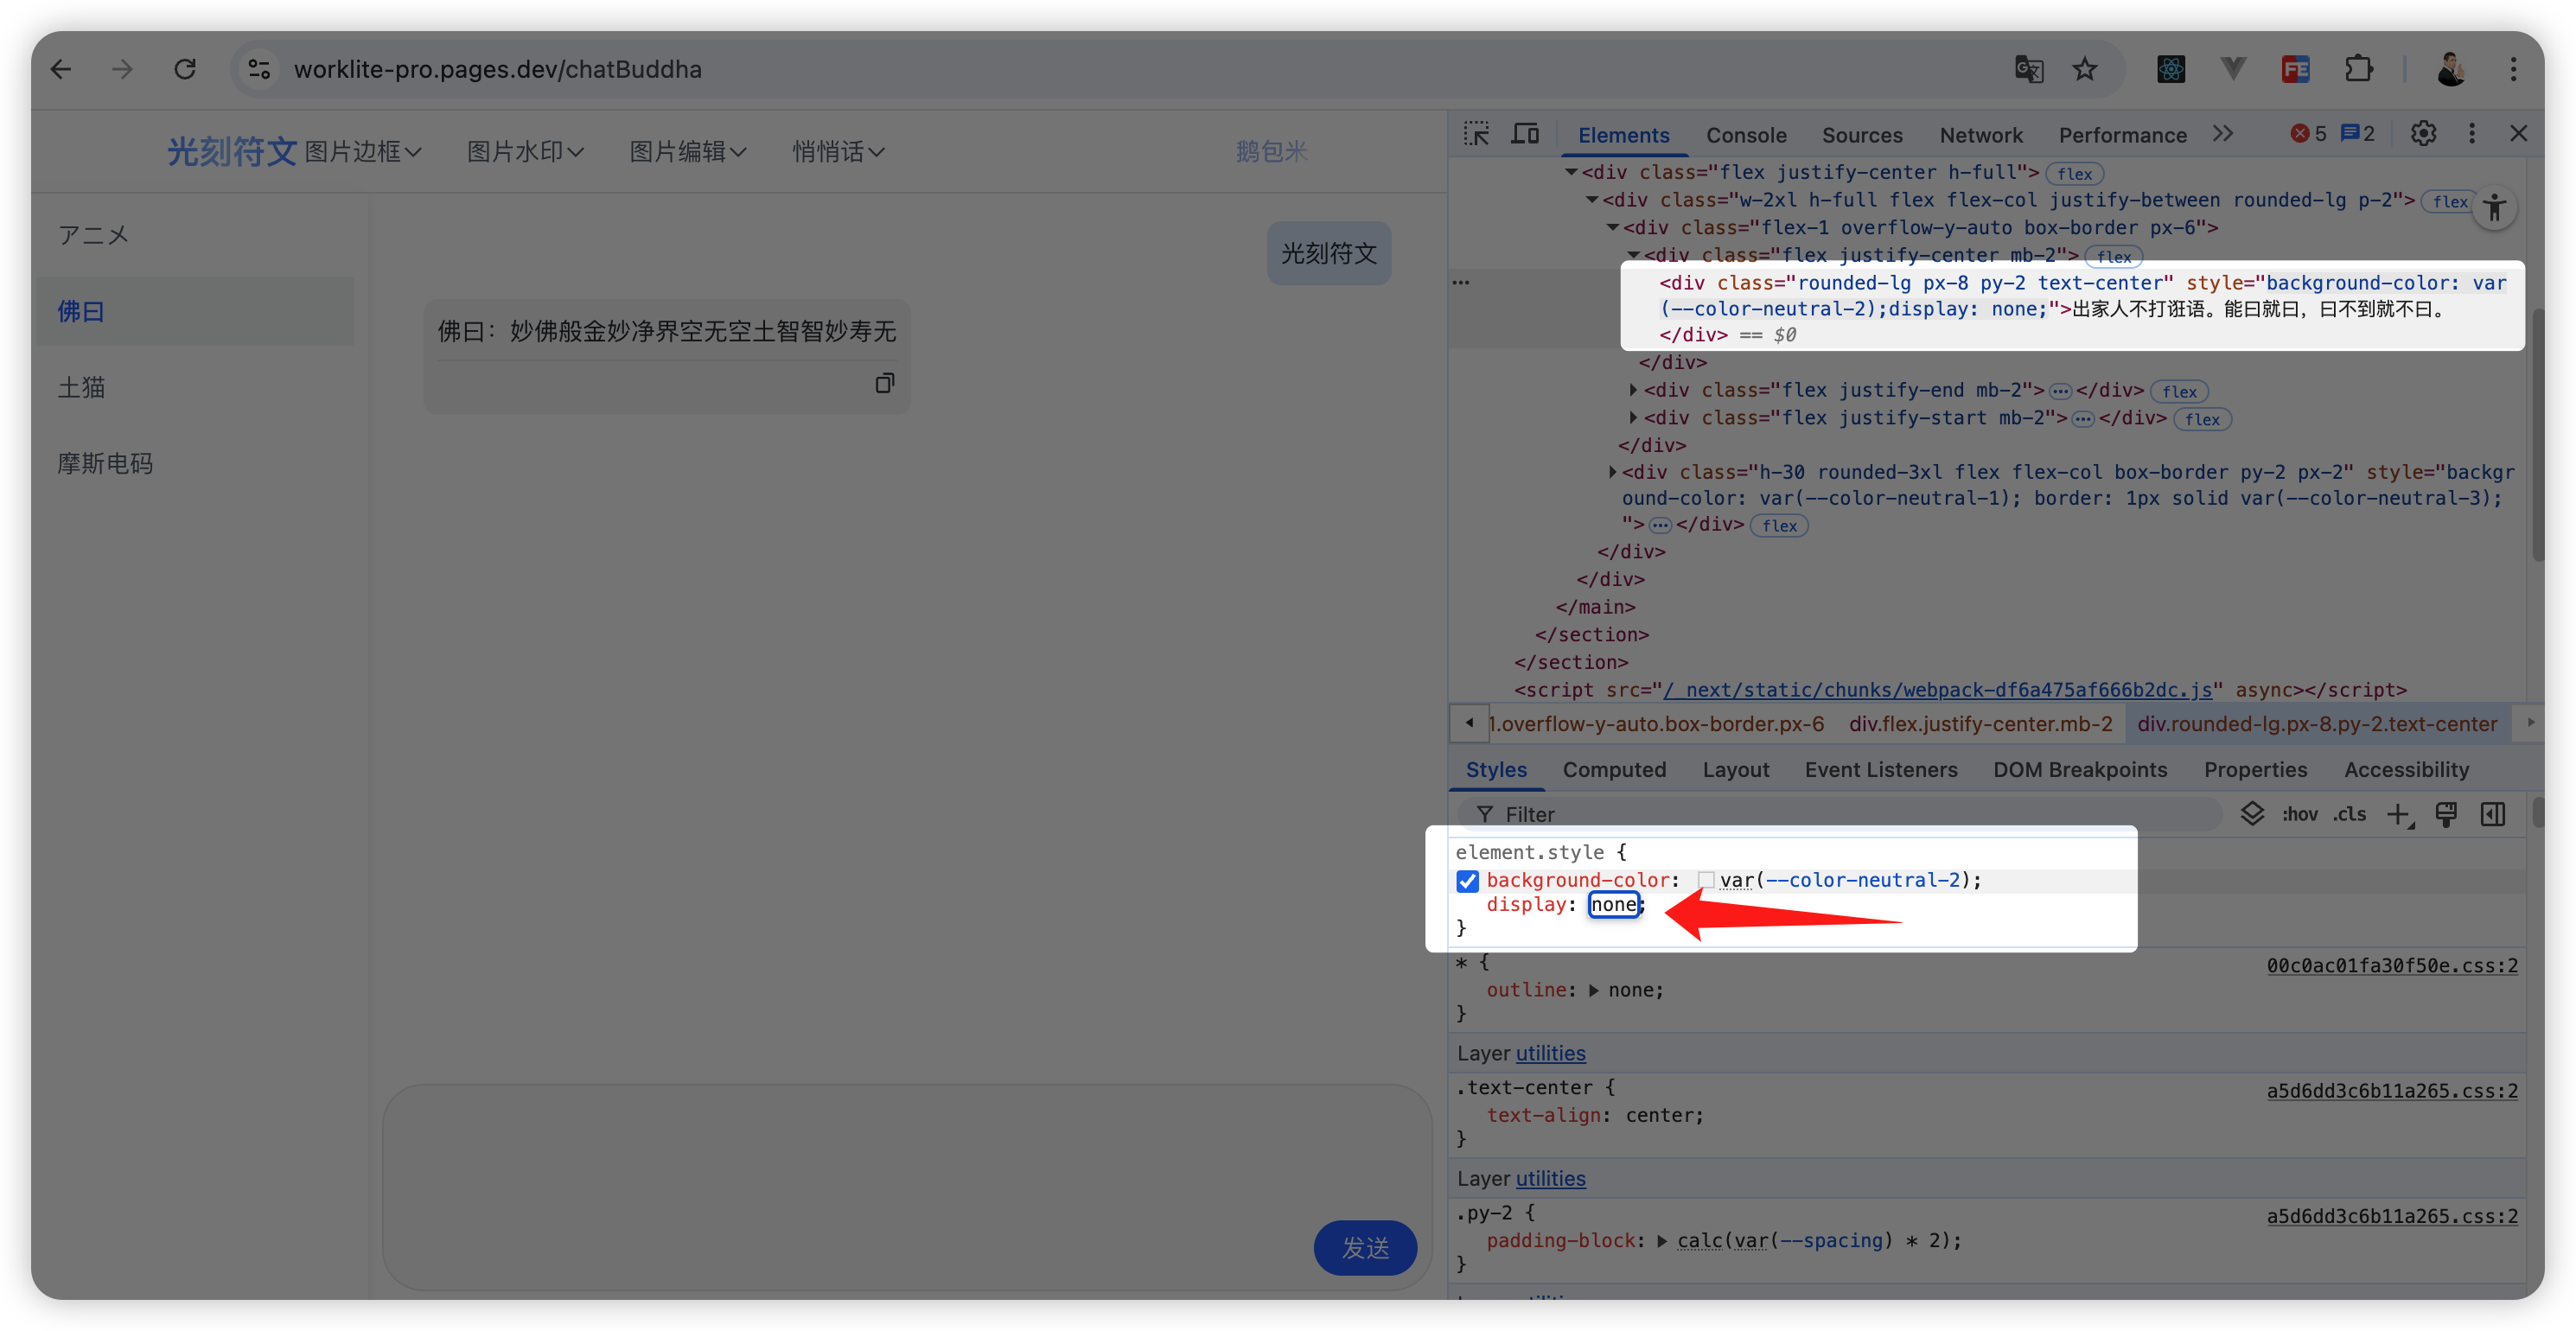Bookmark the page with the star icon

[2085, 69]
